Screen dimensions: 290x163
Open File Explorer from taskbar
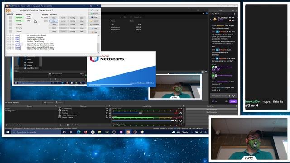tap(100, 132)
